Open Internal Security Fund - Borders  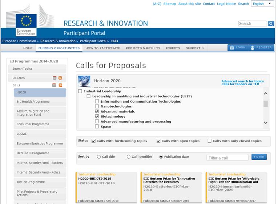[x=40, y=163]
